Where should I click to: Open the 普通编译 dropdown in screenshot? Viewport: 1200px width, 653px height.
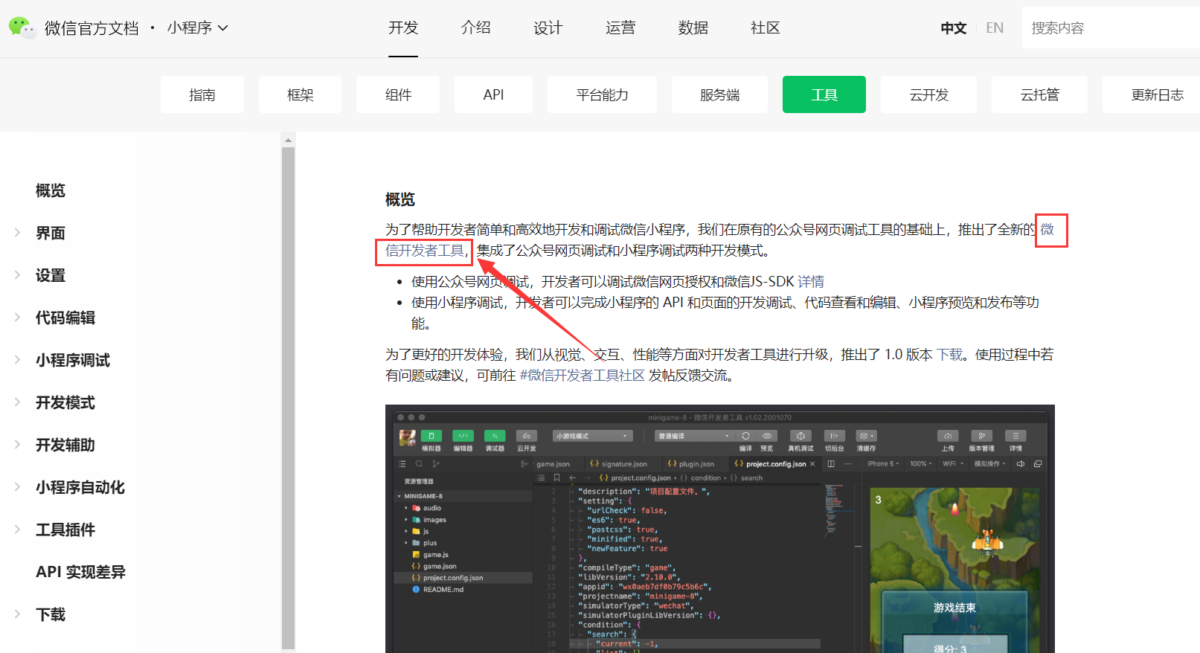point(695,437)
